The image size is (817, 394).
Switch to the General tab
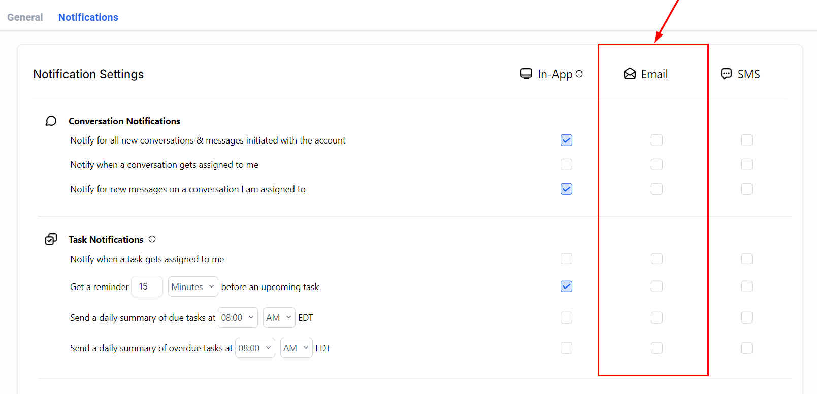[x=25, y=17]
